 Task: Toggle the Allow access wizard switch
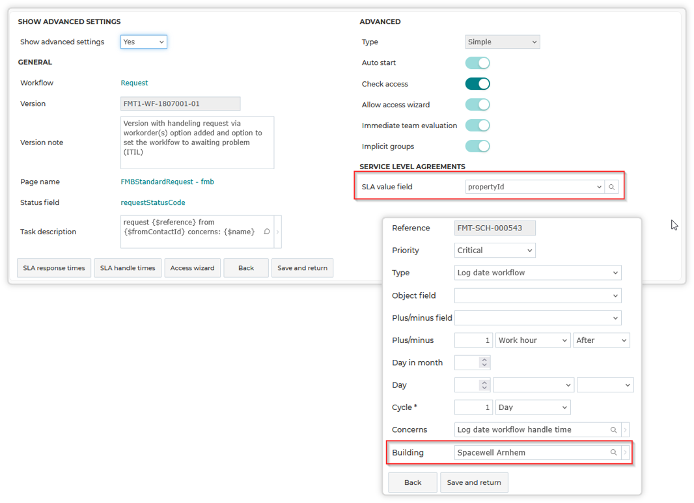point(478,104)
